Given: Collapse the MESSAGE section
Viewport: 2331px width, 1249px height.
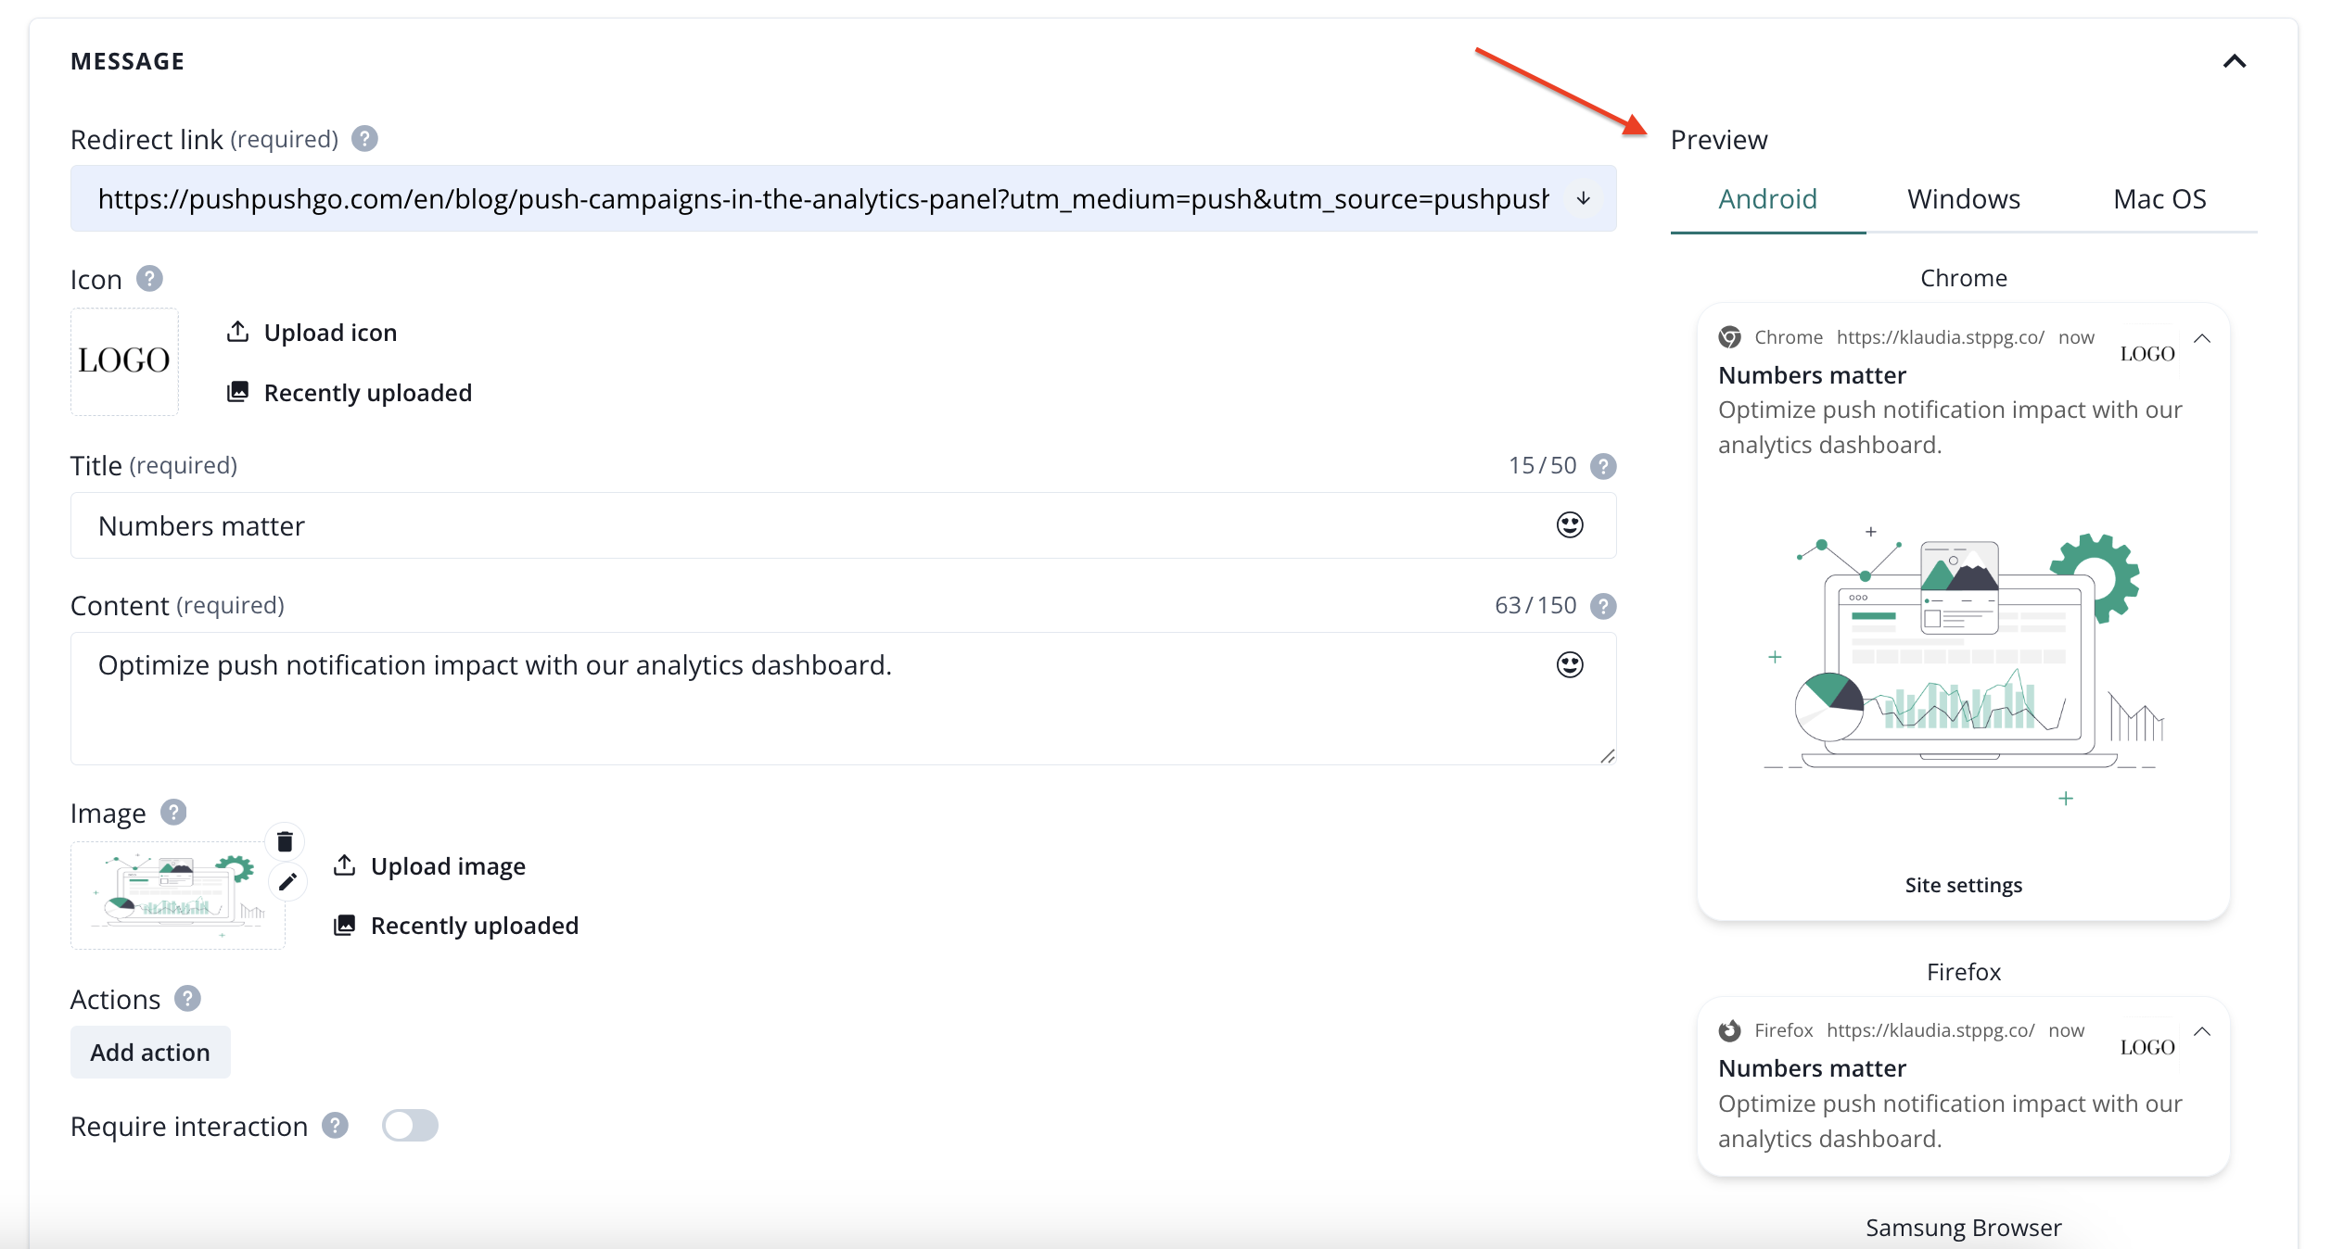Looking at the screenshot, I should point(2234,62).
